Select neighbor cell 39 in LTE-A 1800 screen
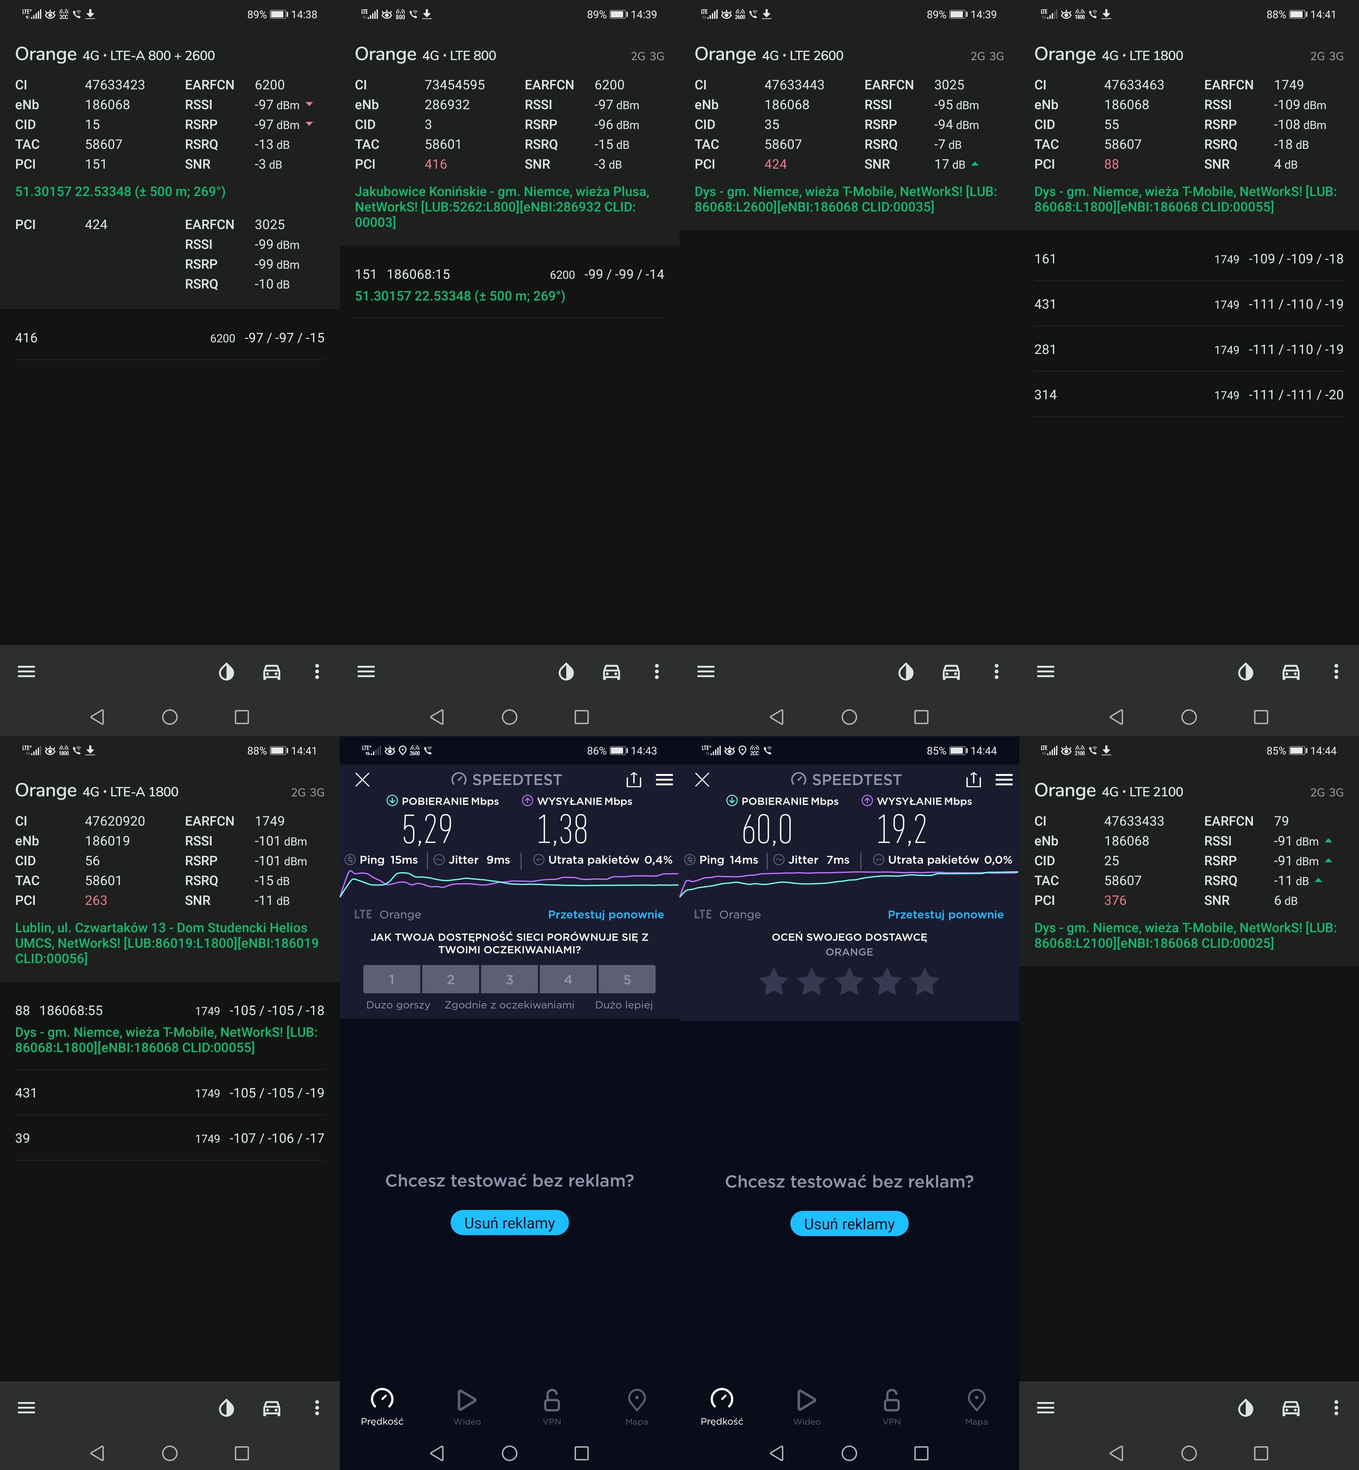This screenshot has height=1470, width=1359. [170, 1138]
